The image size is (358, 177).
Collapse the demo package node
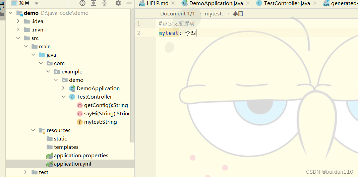pos(56,80)
